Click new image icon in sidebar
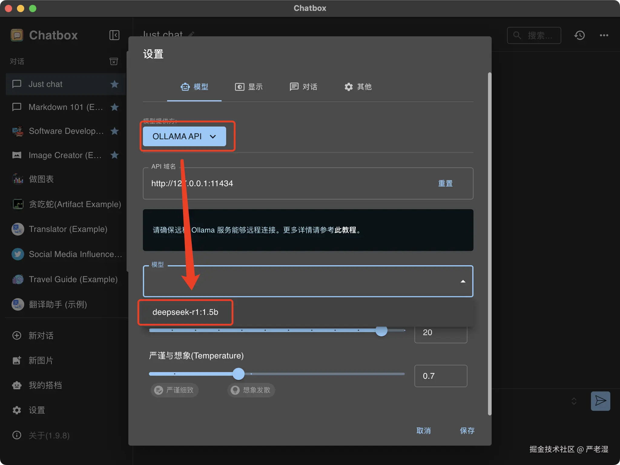 tap(17, 360)
